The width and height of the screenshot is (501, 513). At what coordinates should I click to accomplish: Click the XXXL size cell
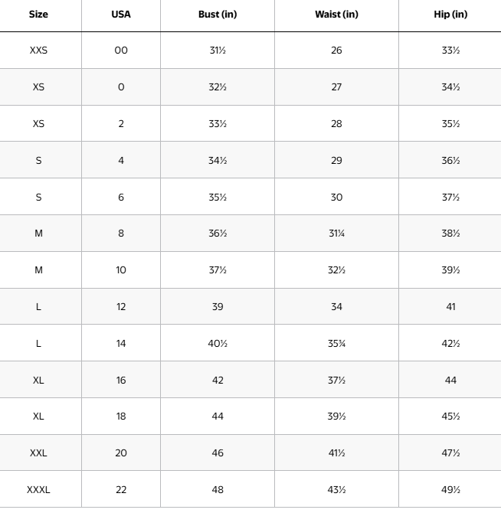coord(38,490)
